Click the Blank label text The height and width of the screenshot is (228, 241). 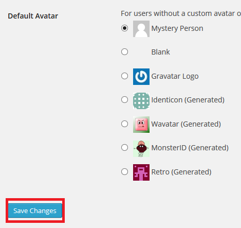160,52
